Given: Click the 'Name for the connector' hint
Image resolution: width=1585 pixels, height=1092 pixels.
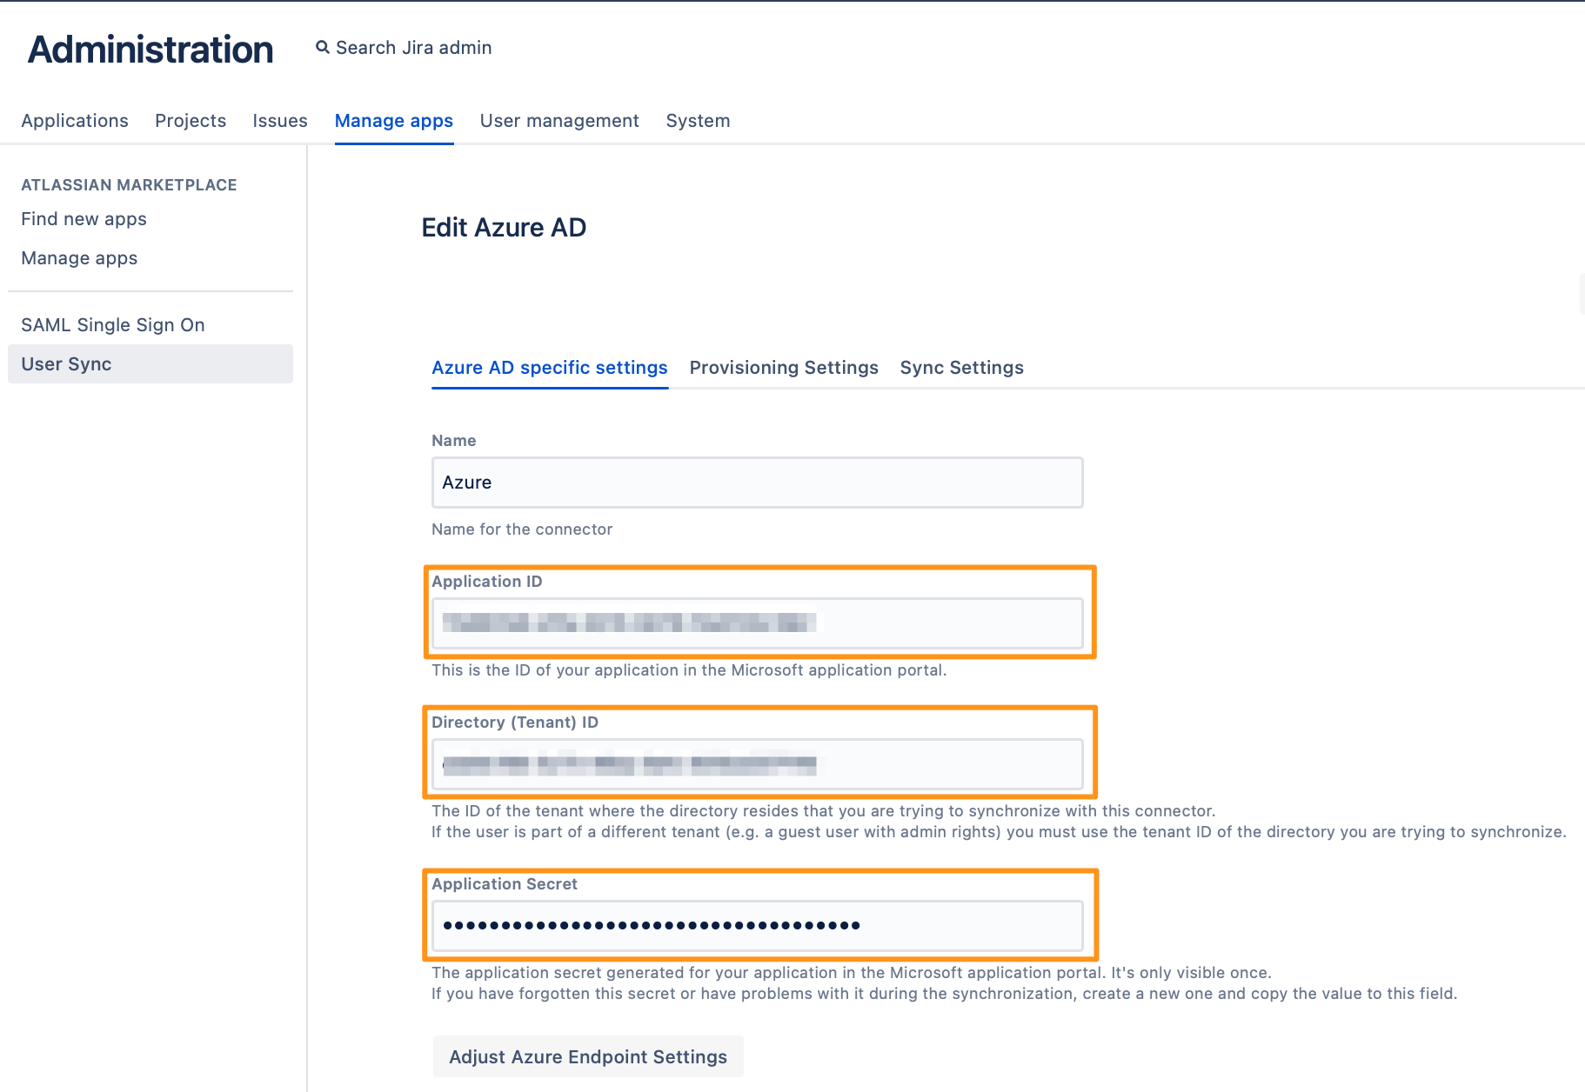Looking at the screenshot, I should (522, 529).
